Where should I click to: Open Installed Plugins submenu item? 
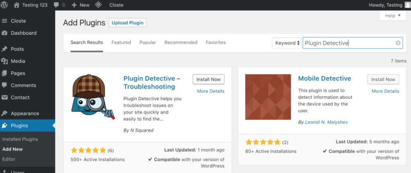coord(20,139)
